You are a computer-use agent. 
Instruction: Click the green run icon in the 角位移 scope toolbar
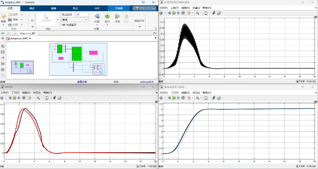(15, 98)
